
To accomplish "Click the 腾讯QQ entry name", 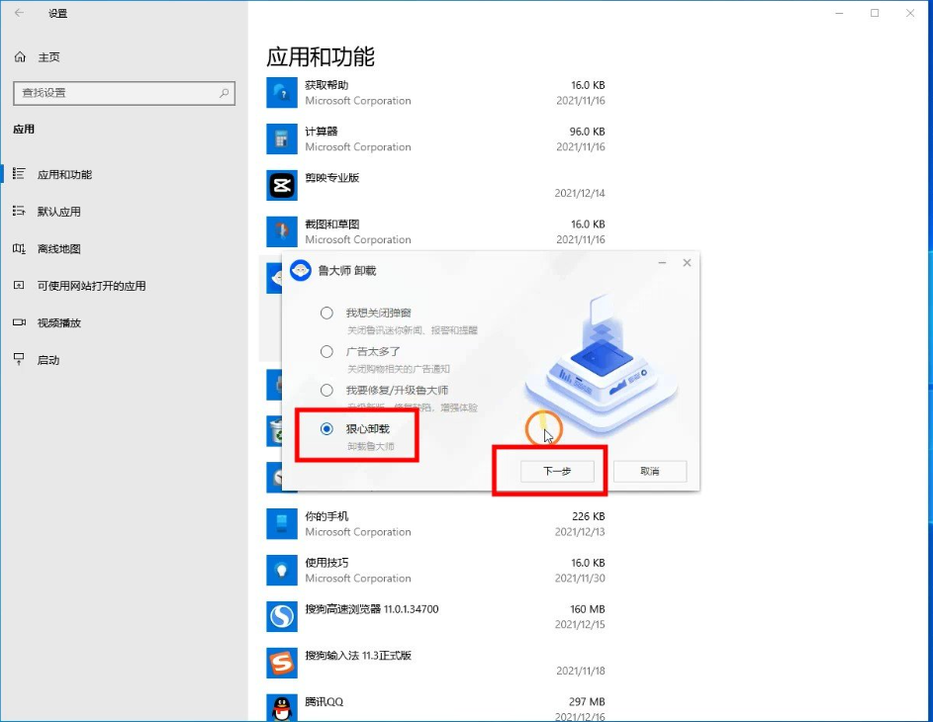I will [x=325, y=702].
